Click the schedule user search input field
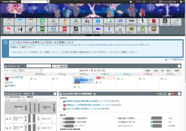 click(x=38, y=66)
